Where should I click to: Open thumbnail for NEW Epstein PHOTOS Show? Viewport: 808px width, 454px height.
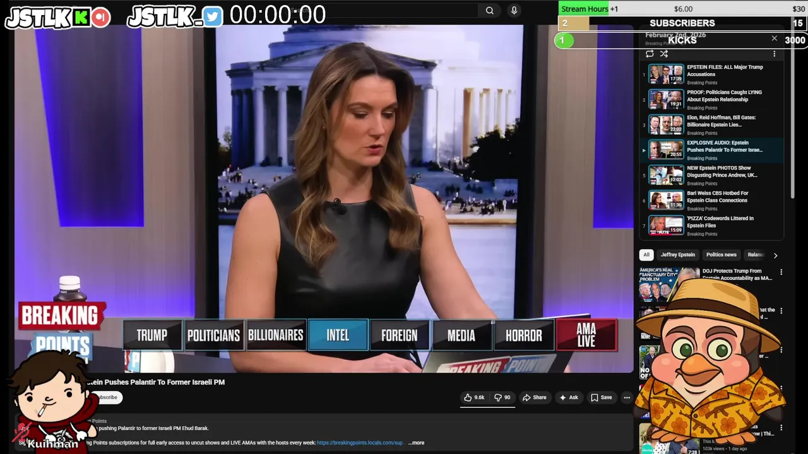click(666, 175)
